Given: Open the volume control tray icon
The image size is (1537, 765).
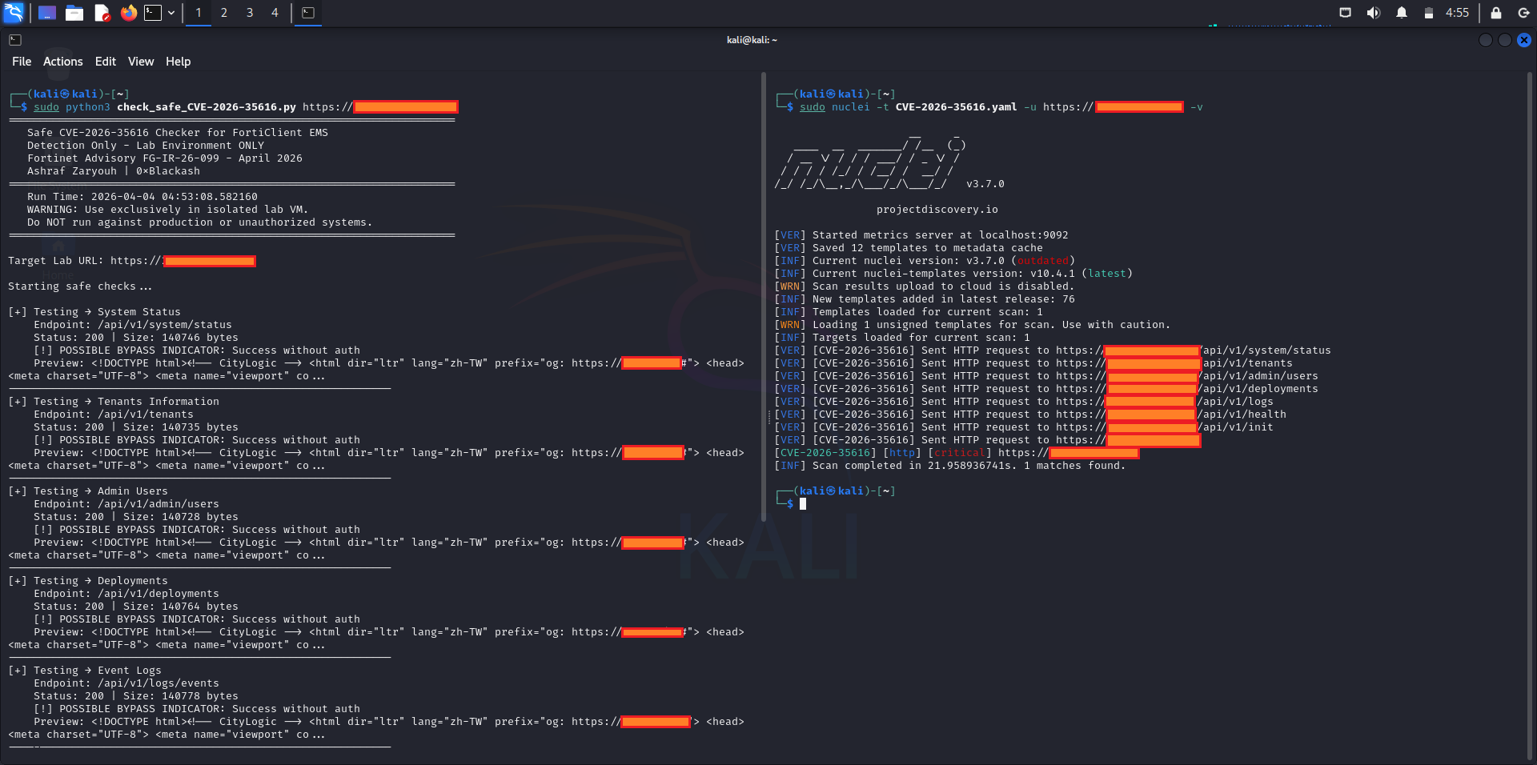Looking at the screenshot, I should (x=1372, y=13).
